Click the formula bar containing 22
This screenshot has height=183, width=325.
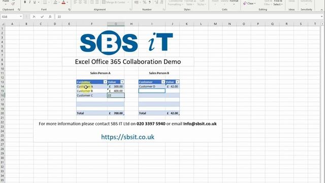click(187, 17)
